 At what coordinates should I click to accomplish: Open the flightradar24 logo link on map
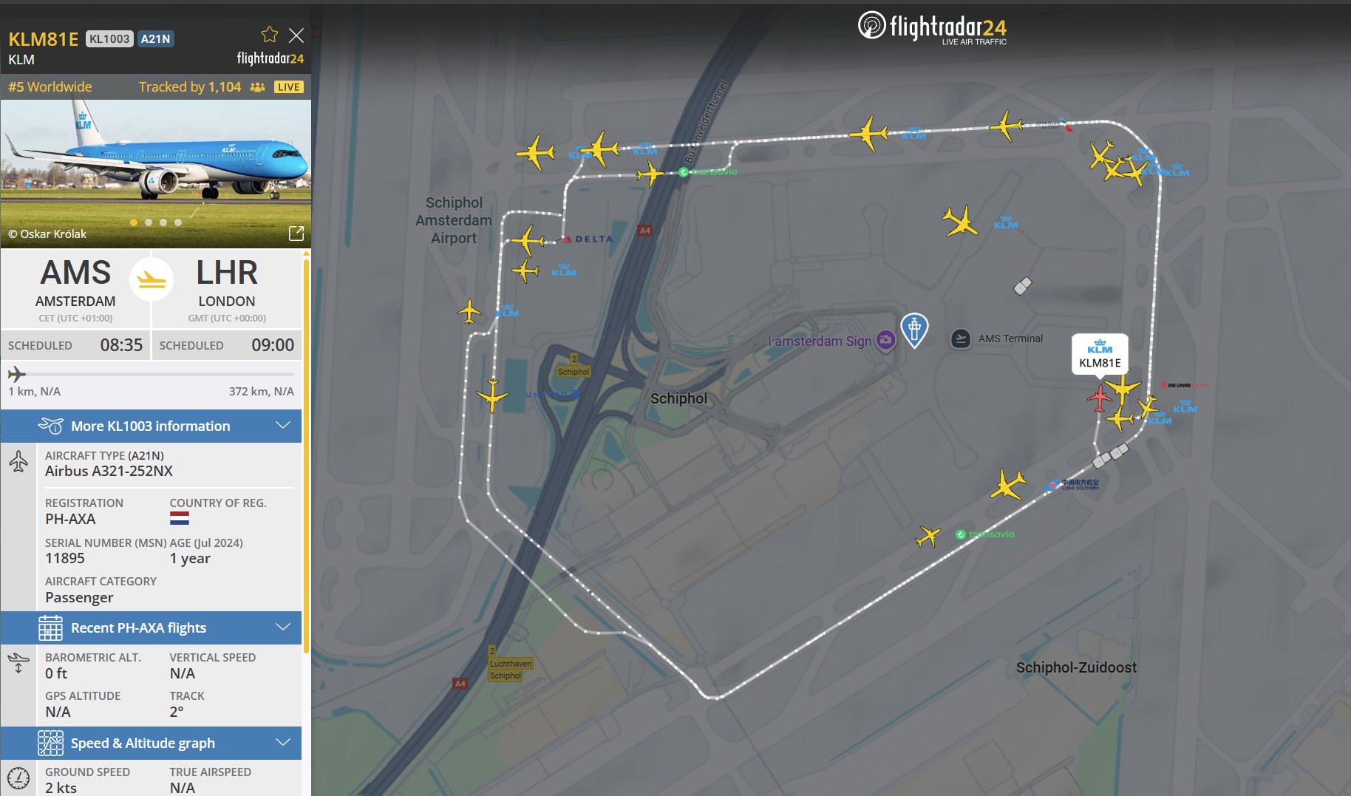[932, 28]
